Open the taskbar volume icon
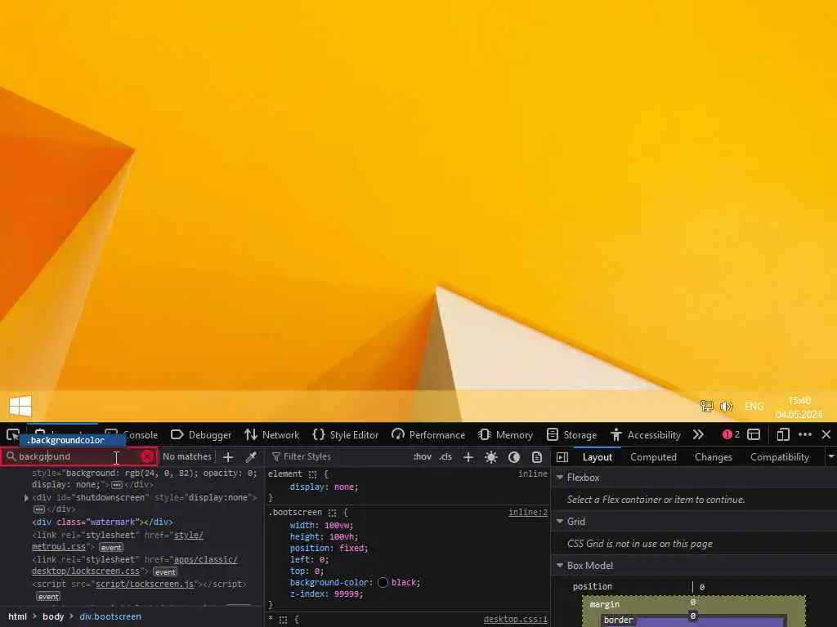This screenshot has height=627, width=837. [727, 407]
